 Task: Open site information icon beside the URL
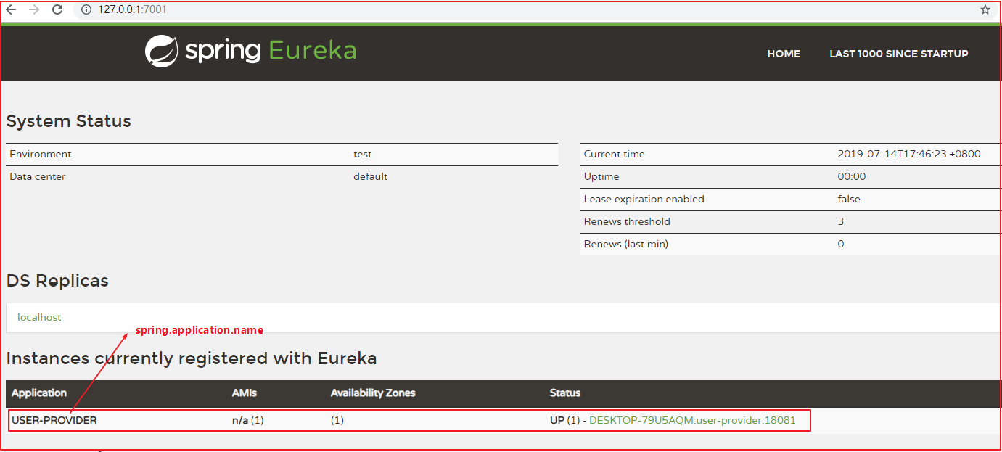click(x=86, y=9)
